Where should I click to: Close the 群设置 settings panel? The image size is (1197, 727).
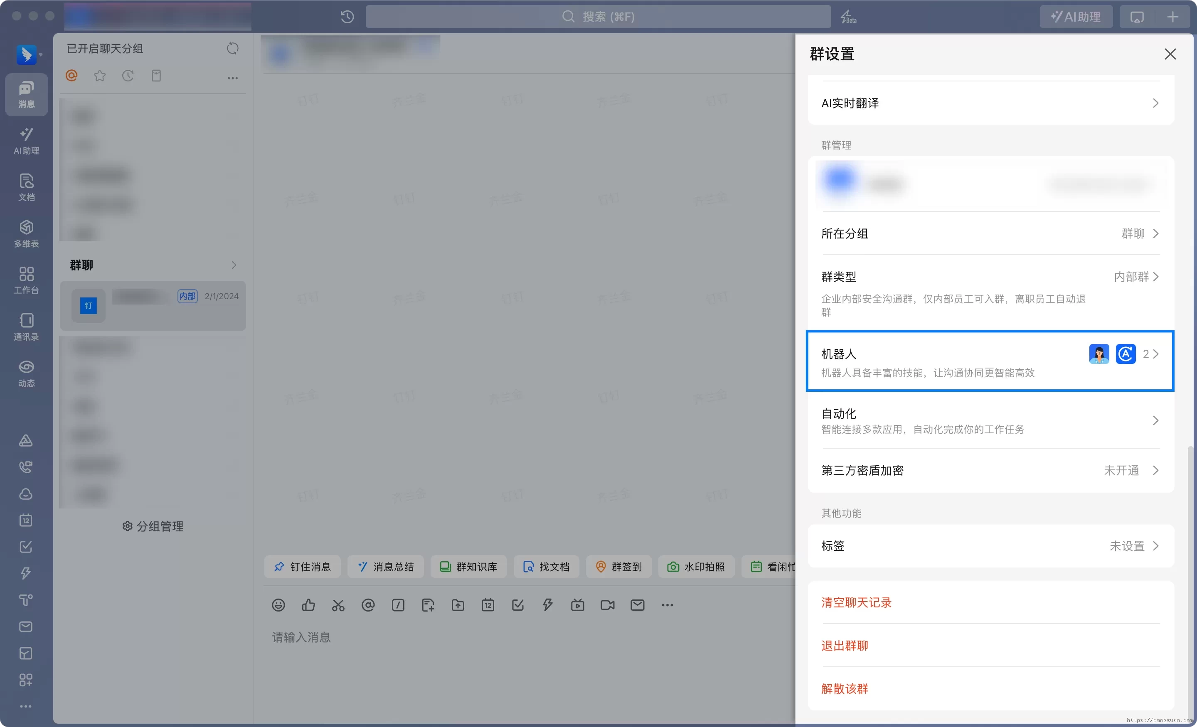coord(1170,54)
